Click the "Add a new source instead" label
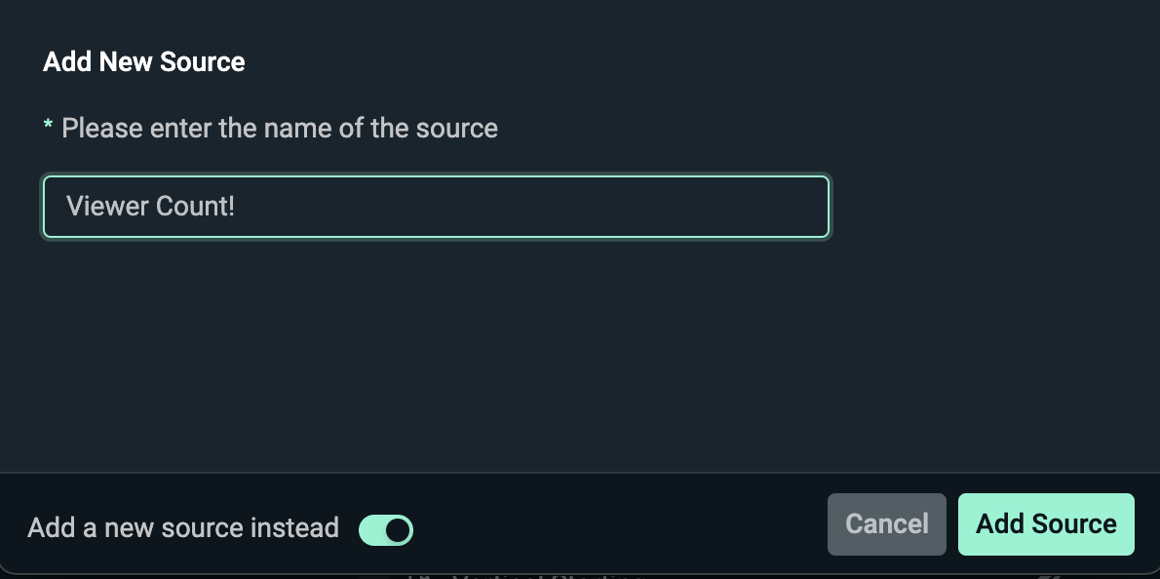Viewport: 1160px width, 579px height. pos(183,528)
